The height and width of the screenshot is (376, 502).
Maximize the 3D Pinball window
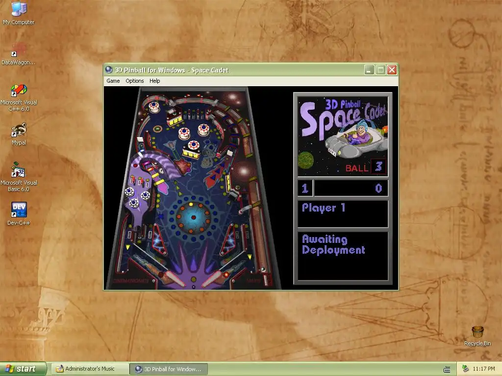tap(380, 70)
